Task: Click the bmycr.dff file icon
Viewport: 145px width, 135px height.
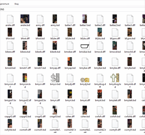Action: click(x=40, y=78)
